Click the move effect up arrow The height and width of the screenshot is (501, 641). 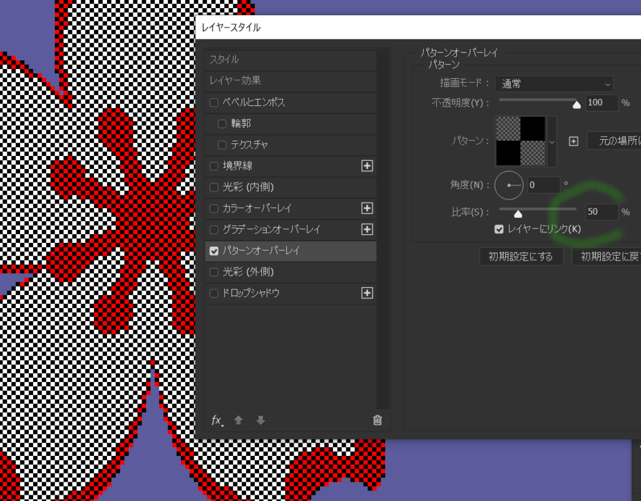[x=238, y=420]
